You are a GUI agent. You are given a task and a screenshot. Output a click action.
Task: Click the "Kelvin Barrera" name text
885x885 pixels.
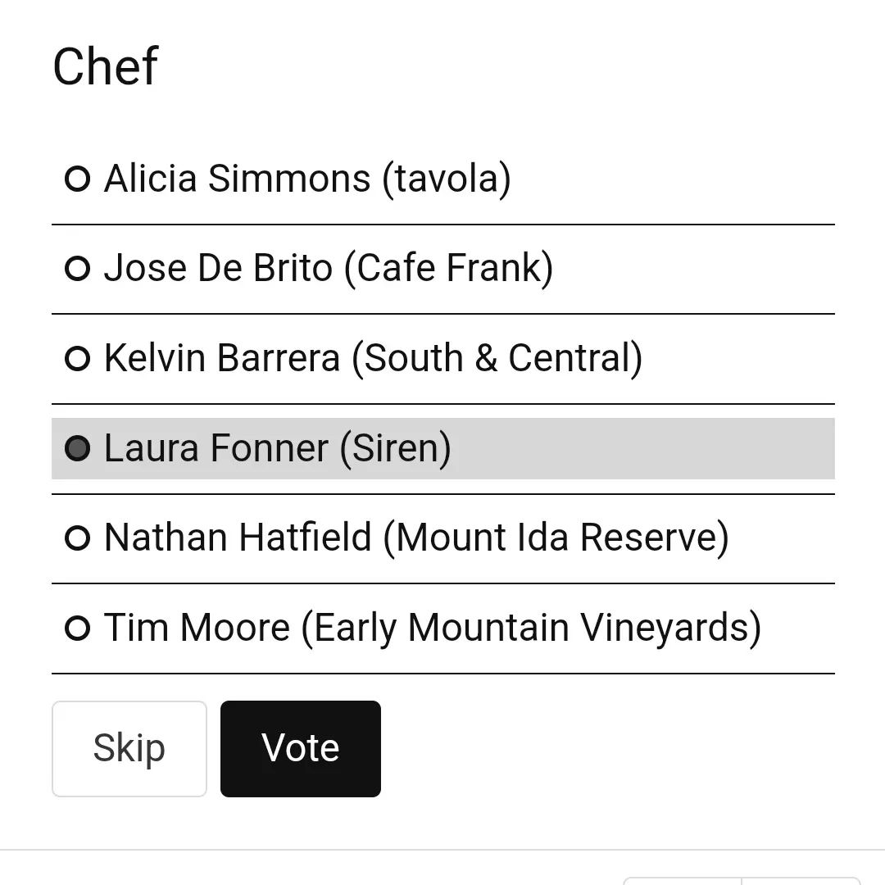coord(221,358)
